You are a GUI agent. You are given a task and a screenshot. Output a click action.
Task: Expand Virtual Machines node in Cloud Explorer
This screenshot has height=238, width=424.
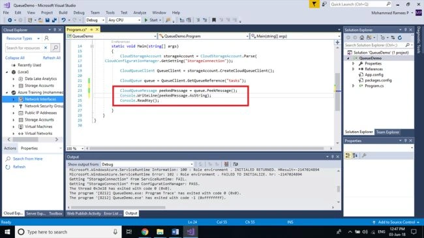click(x=14, y=126)
